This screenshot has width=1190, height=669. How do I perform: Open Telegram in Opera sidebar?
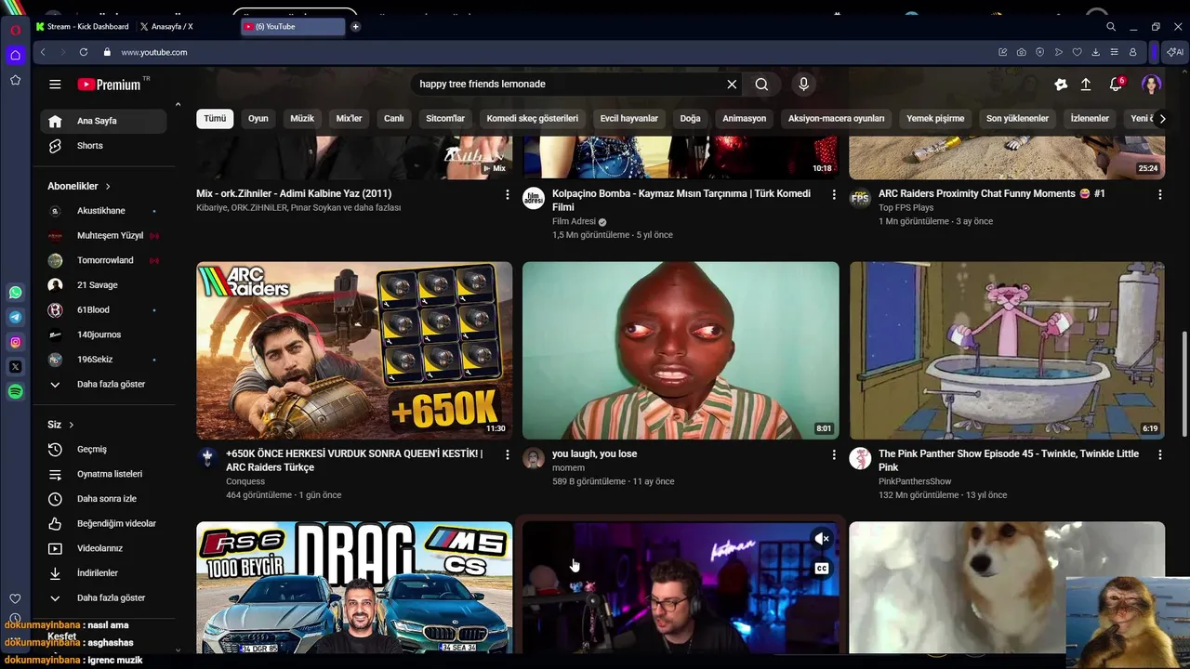16,318
